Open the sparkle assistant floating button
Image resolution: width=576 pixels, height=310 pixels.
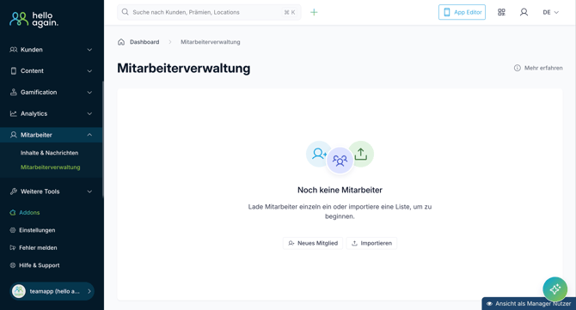[x=555, y=289]
